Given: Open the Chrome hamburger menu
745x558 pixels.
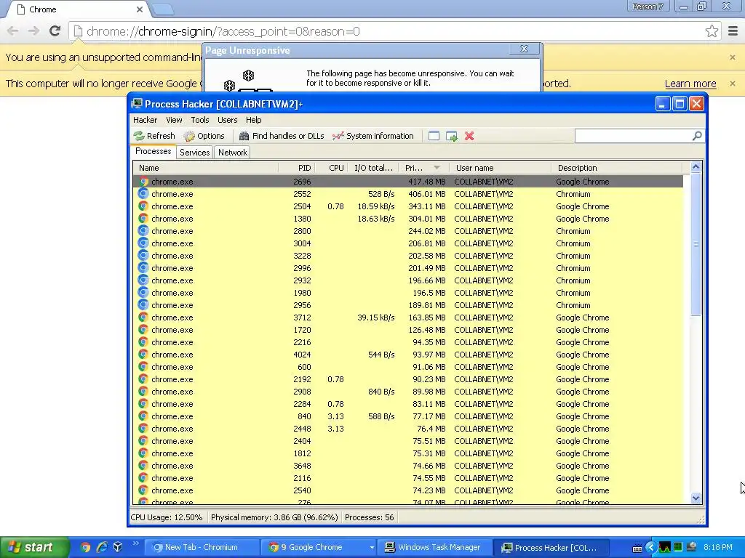Looking at the screenshot, I should pos(733,31).
